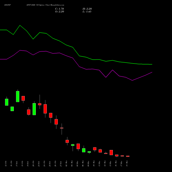
Task: Click the purple line's right end point
Action: click(152, 72)
